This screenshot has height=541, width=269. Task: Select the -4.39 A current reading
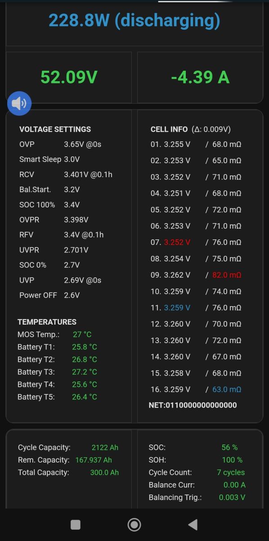coord(200,77)
